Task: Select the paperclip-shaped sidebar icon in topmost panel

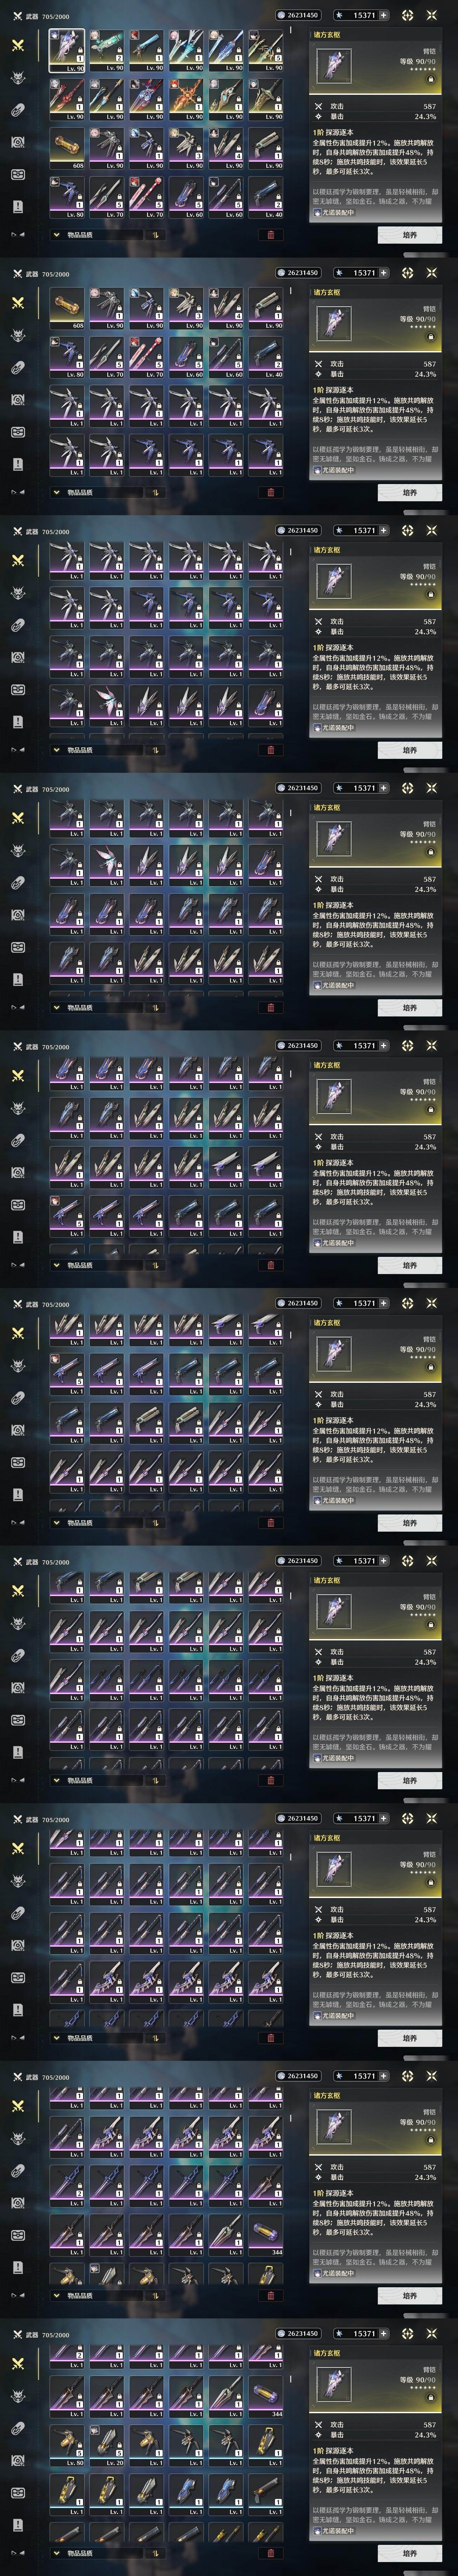Action: coord(17,110)
